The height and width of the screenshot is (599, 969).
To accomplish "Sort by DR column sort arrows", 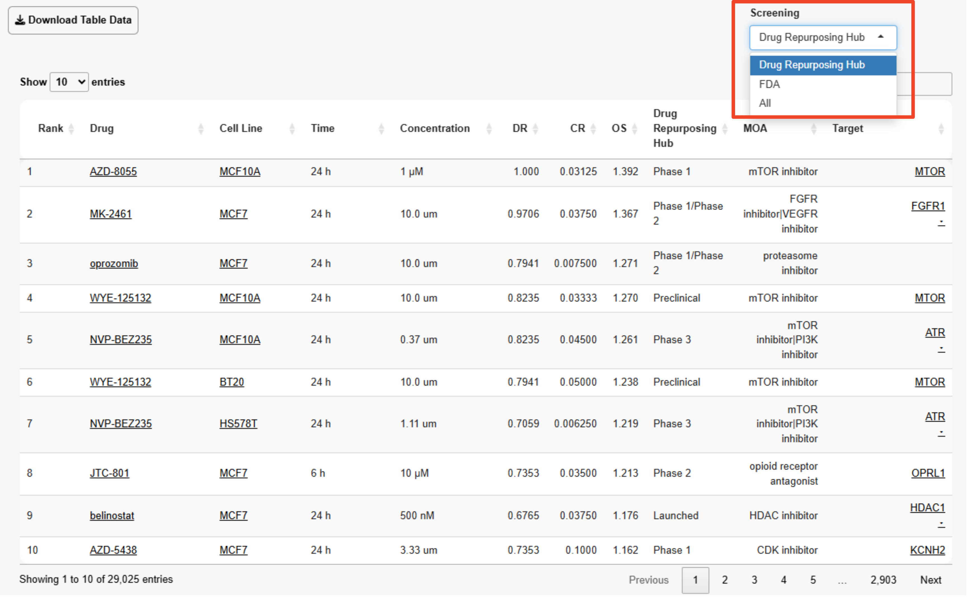I will click(x=535, y=129).
